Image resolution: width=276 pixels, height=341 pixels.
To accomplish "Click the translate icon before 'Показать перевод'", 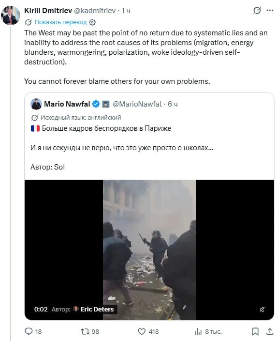I will (x=28, y=22).
